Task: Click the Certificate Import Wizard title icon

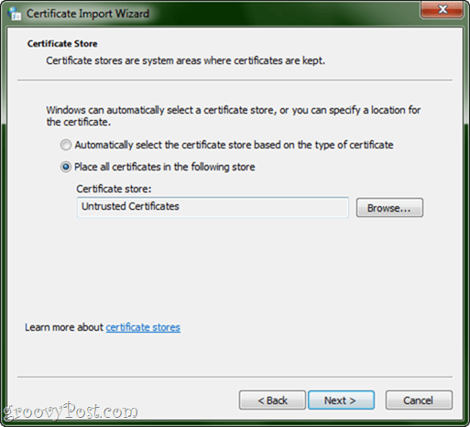Action: click(x=15, y=14)
